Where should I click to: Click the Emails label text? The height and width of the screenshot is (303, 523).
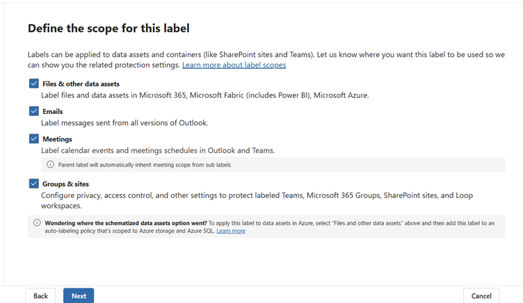click(53, 111)
